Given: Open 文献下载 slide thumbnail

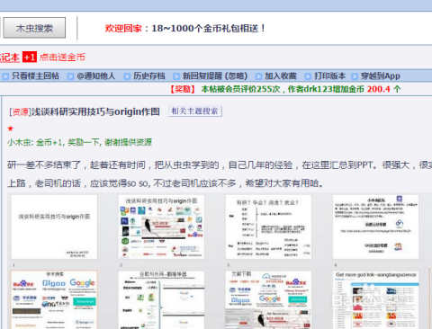Looking at the screenshot, I should [x=268, y=299].
